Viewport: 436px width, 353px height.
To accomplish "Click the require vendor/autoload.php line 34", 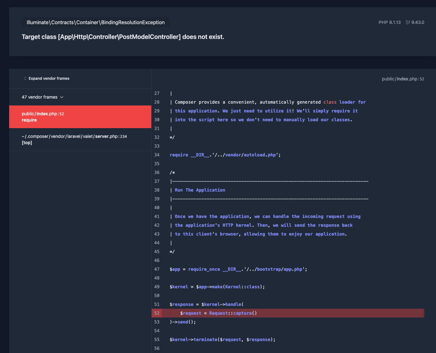I will pyautogui.click(x=225, y=155).
